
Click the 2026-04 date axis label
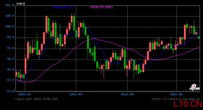[76, 94]
